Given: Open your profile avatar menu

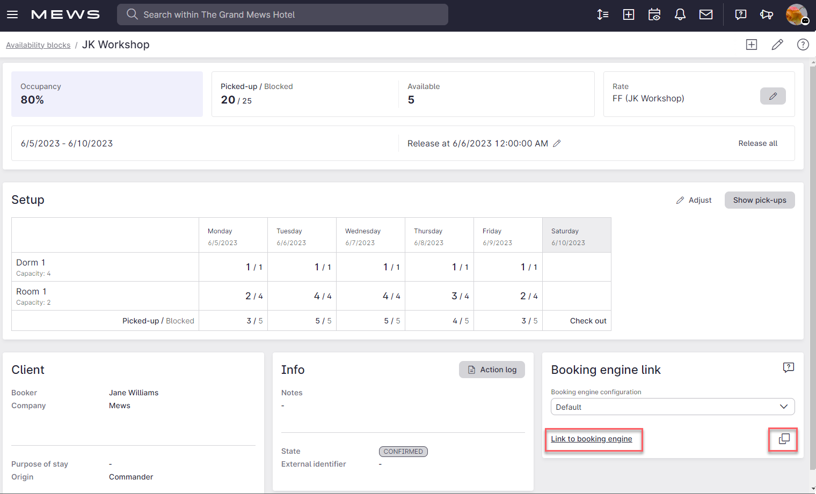Looking at the screenshot, I should point(797,14).
